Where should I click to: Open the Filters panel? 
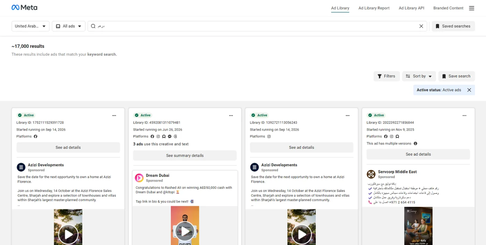[x=386, y=76]
